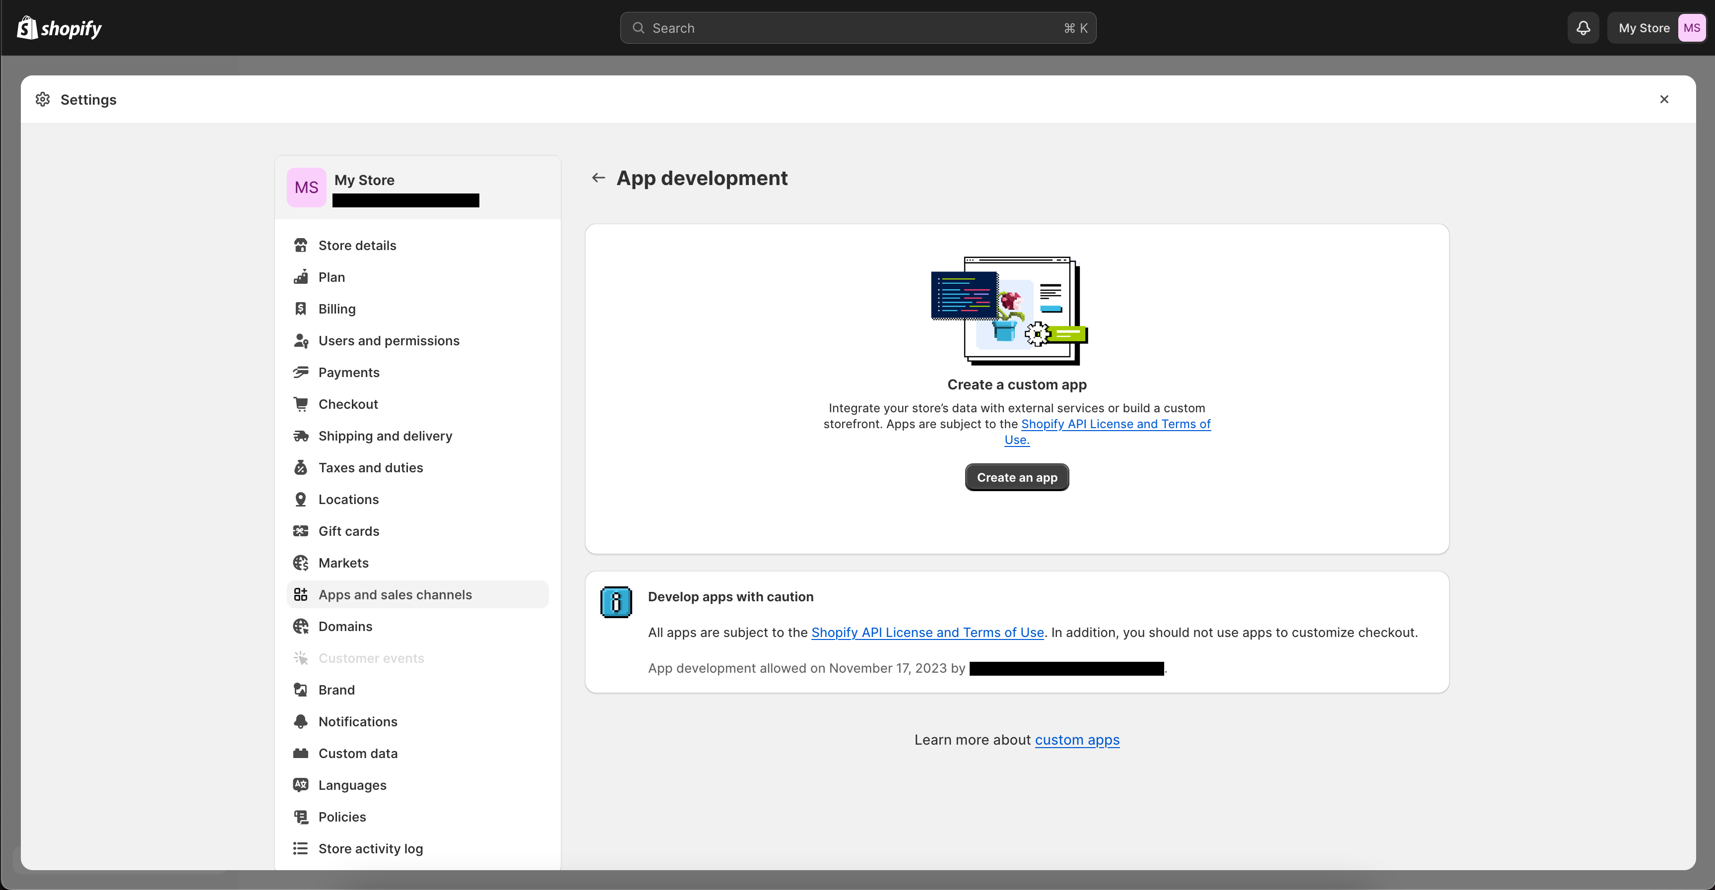1715x890 pixels.
Task: Click the MS store avatar thumbnail
Action: pos(306,187)
